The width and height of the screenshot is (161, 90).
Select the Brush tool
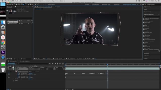click(x=28, y=4)
